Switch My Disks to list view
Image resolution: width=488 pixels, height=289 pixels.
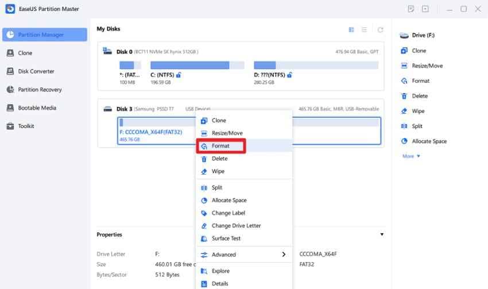tap(364, 30)
